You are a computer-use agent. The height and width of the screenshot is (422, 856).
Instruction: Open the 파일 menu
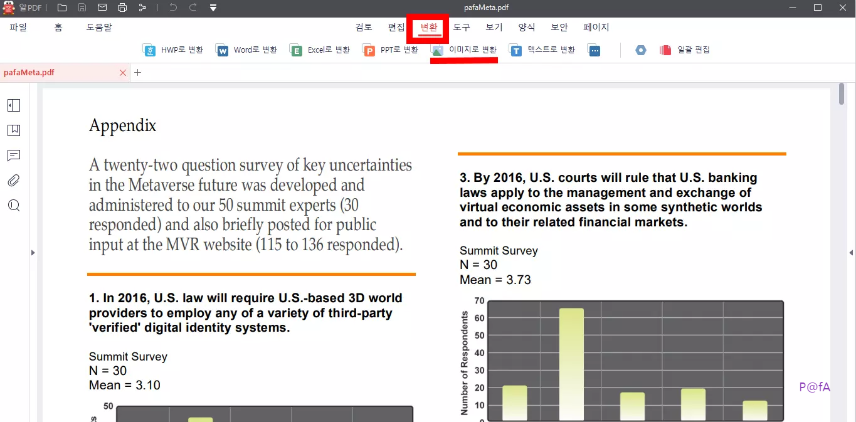click(18, 28)
